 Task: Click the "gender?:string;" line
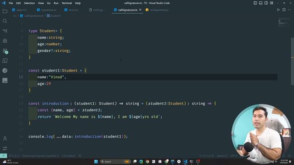pos(54,51)
